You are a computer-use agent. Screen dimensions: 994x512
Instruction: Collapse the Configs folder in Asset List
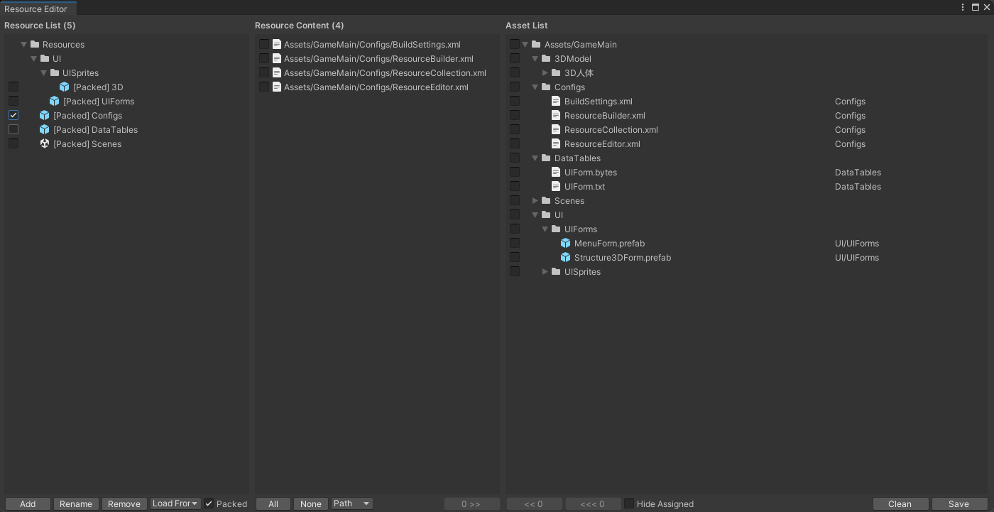point(535,87)
